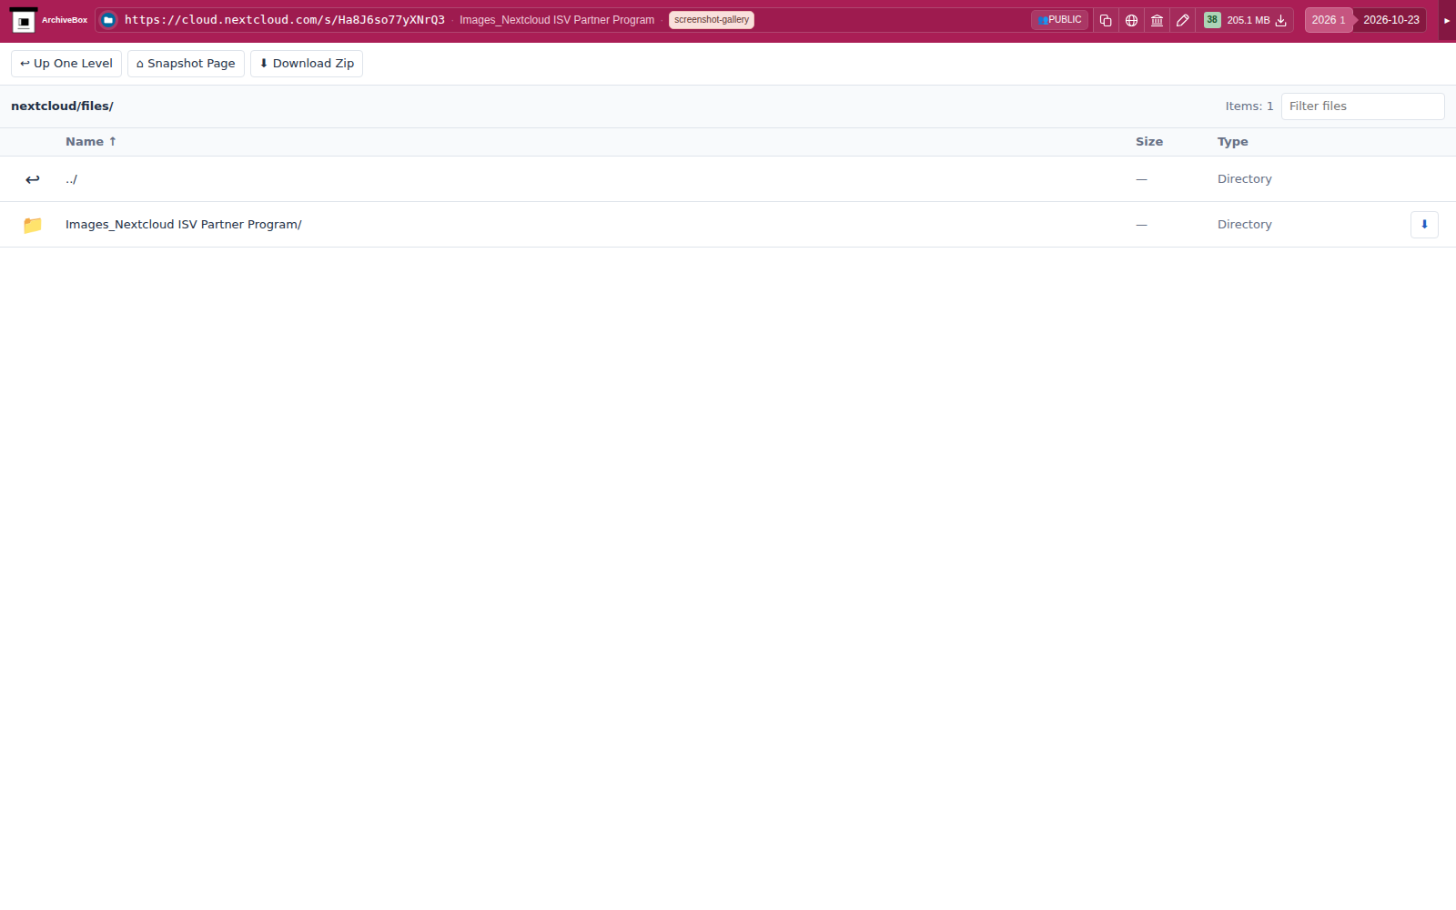Click the yellow folder icon
The width and height of the screenshot is (1456, 910).
(x=33, y=225)
